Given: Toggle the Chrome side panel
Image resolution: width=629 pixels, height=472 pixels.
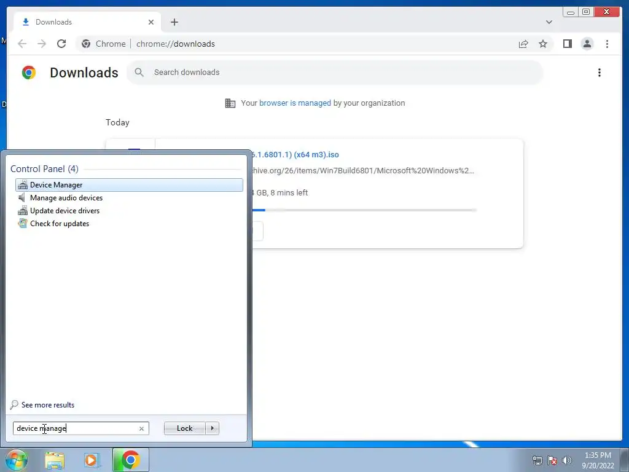Looking at the screenshot, I should point(567,44).
